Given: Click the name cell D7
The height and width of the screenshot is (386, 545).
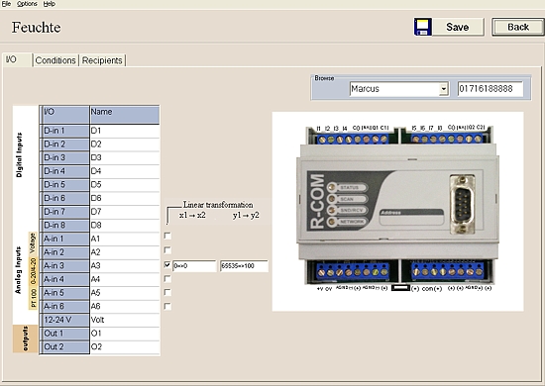Looking at the screenshot, I should click(125, 212).
